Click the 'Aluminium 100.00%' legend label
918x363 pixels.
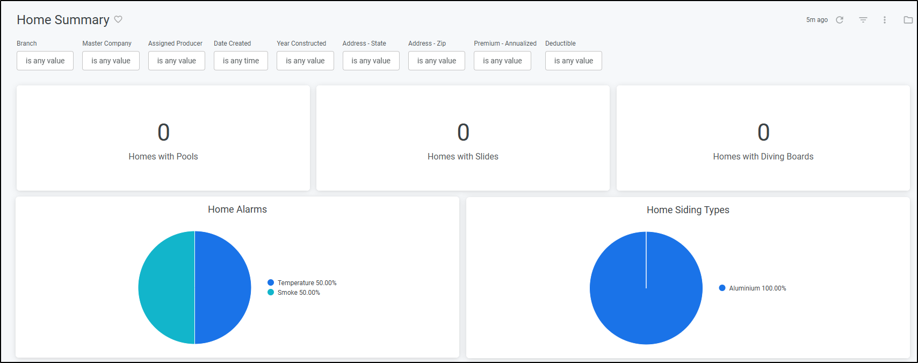[x=757, y=288]
